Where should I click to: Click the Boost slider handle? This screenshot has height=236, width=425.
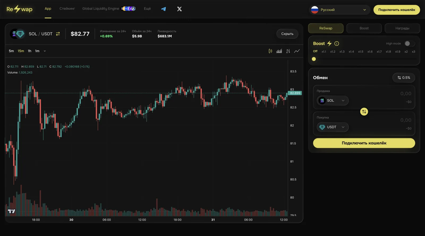pyautogui.click(x=314, y=59)
